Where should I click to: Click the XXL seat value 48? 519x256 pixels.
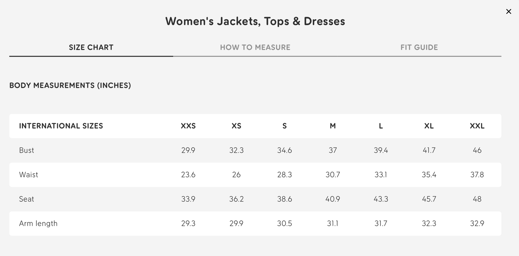(x=477, y=199)
